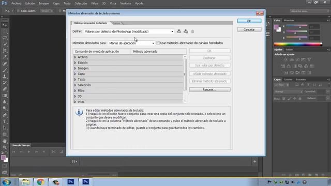Expand the Imagen command group
The width and height of the screenshot is (331, 186).
tap(75, 68)
